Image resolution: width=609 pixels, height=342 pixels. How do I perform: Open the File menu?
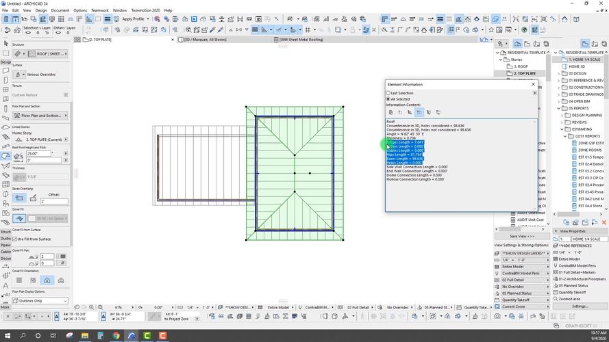pos(5,10)
